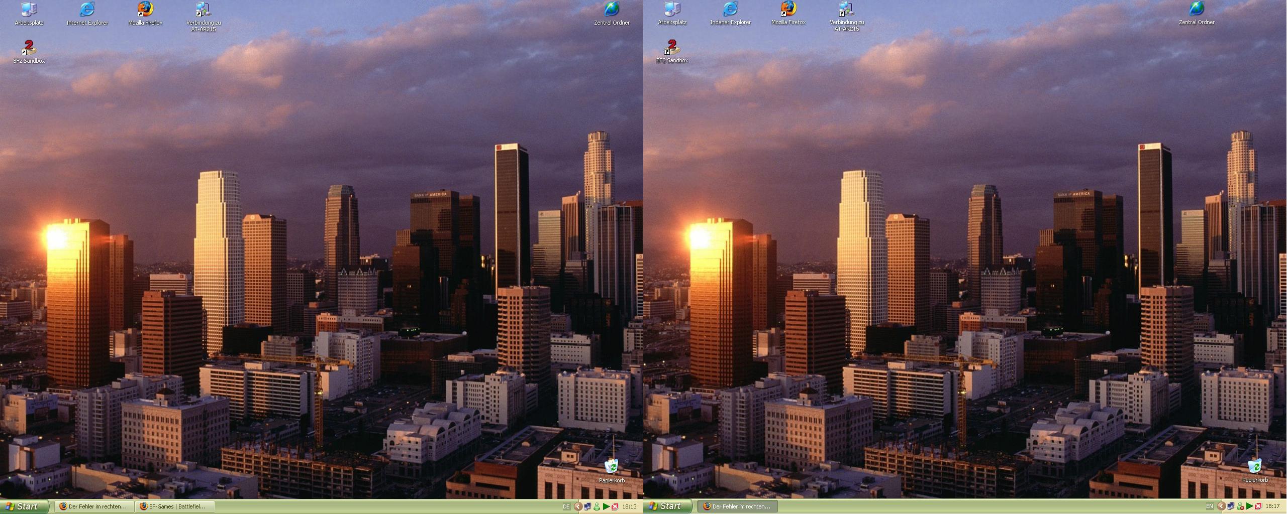Click the EN language indicator
Screen dimensions: 1287x514
pyautogui.click(x=1209, y=506)
